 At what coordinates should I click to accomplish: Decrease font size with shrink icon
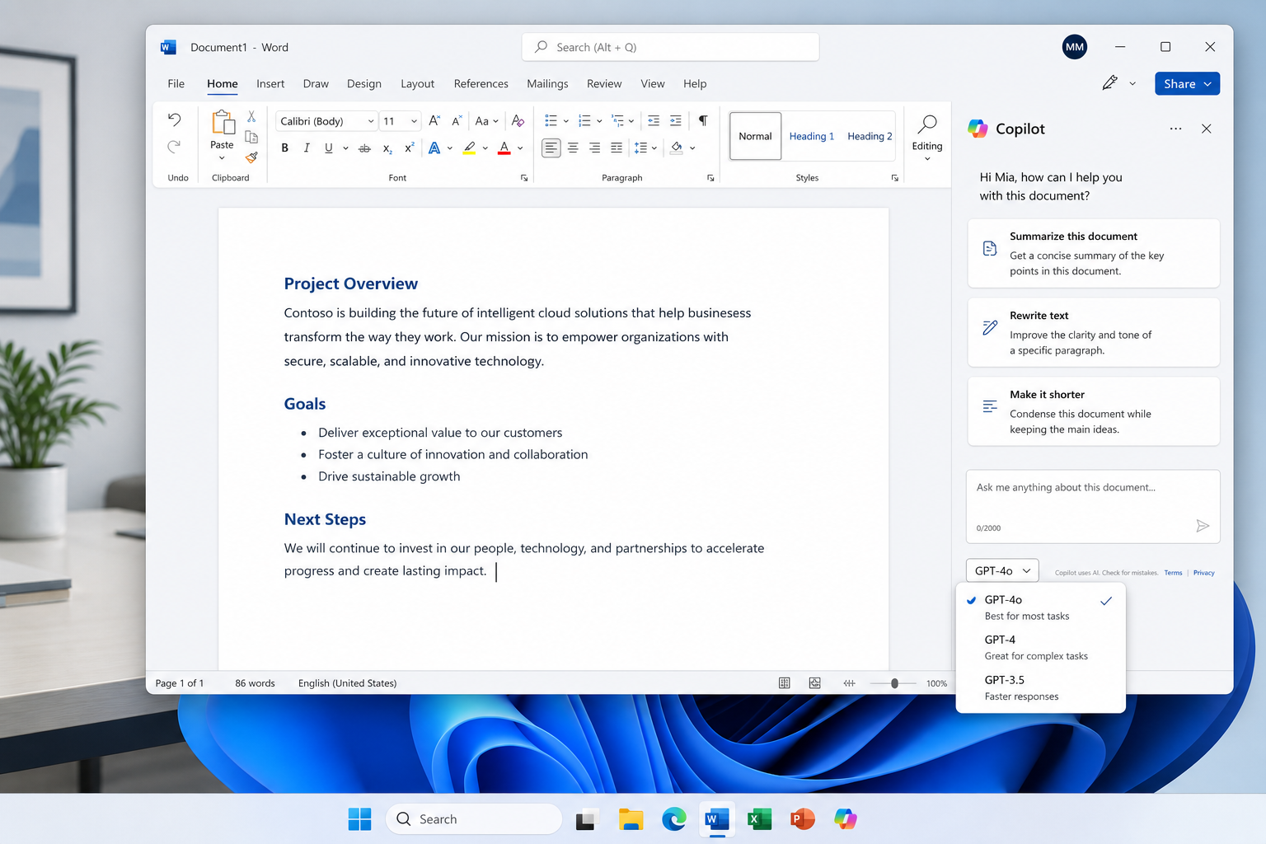[457, 121]
